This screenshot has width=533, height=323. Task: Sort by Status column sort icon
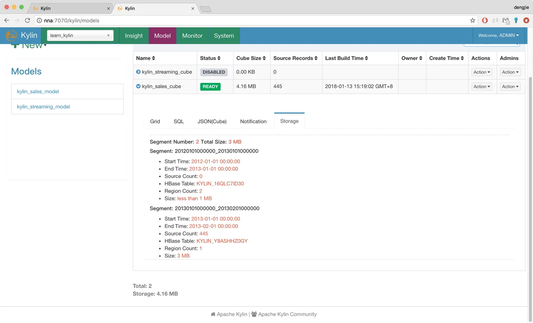click(219, 58)
